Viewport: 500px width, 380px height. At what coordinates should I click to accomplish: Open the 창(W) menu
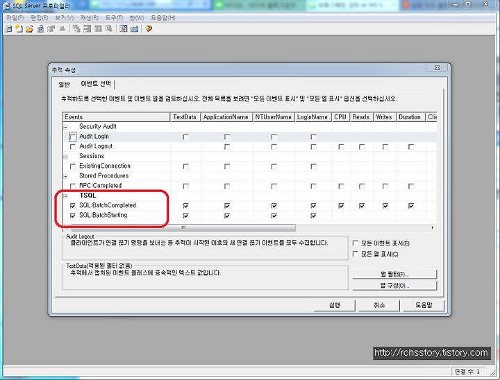(137, 18)
